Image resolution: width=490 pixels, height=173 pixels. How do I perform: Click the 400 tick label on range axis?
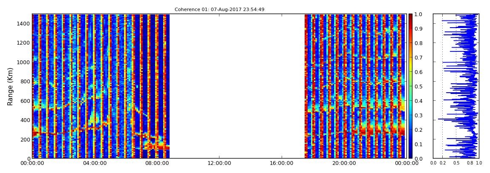(25, 120)
